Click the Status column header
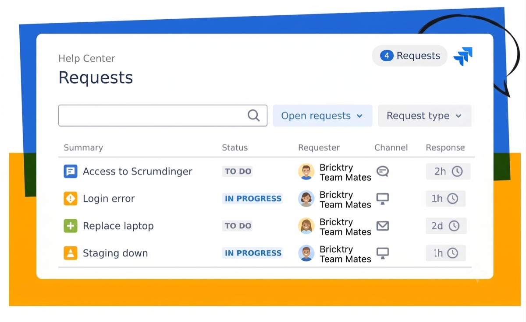Screen dimensions: 526x322 point(235,148)
